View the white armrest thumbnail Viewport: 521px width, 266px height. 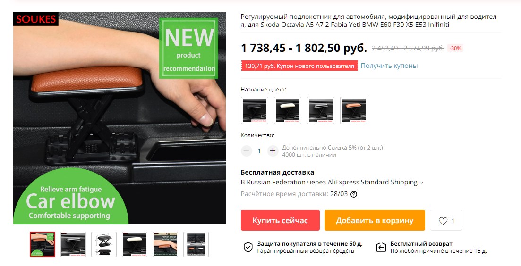(x=135, y=244)
